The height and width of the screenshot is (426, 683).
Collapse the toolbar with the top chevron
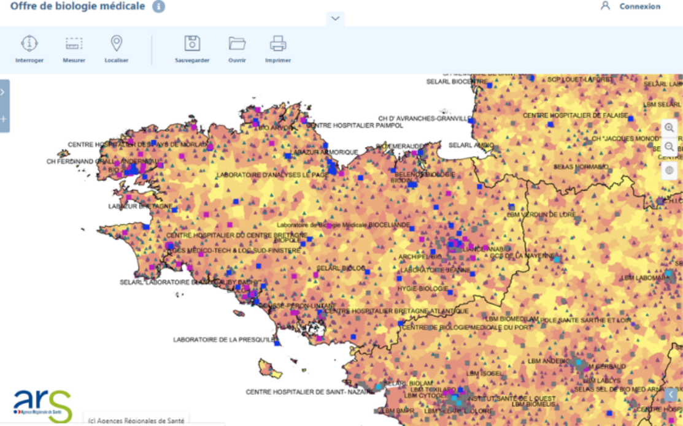tap(335, 19)
